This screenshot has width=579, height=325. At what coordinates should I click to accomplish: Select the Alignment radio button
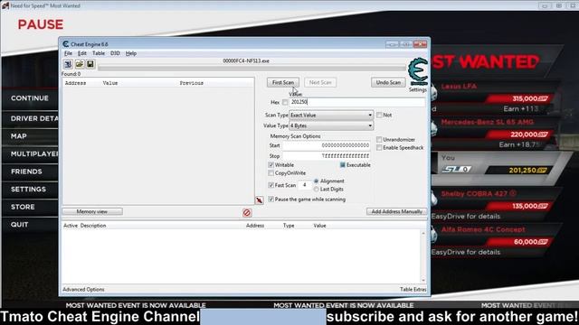tap(316, 181)
